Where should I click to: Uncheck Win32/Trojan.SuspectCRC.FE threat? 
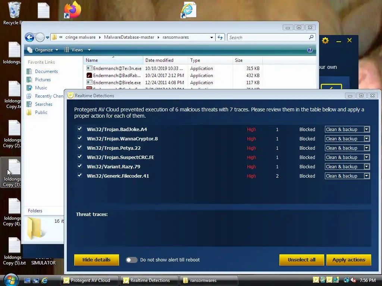coord(80,157)
